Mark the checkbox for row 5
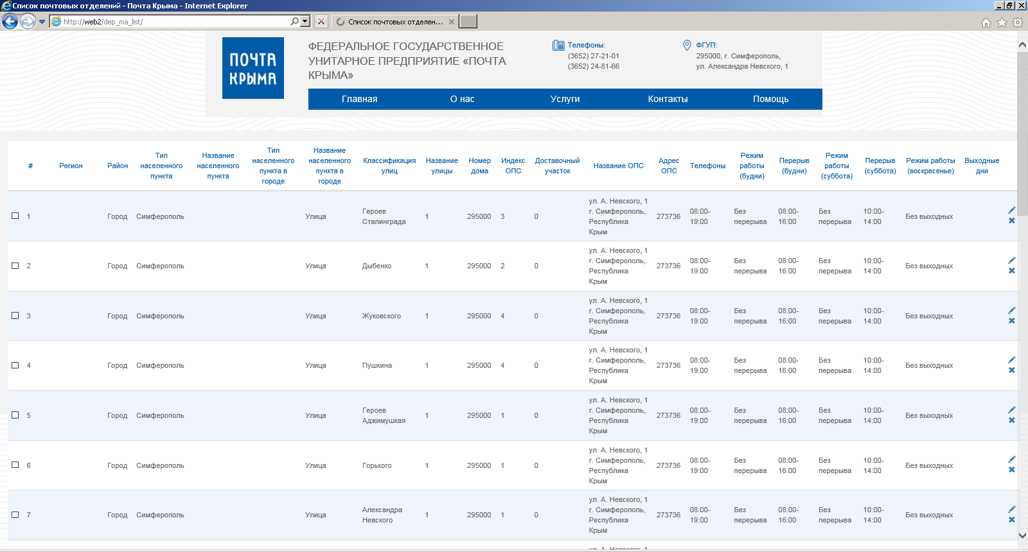 point(15,415)
